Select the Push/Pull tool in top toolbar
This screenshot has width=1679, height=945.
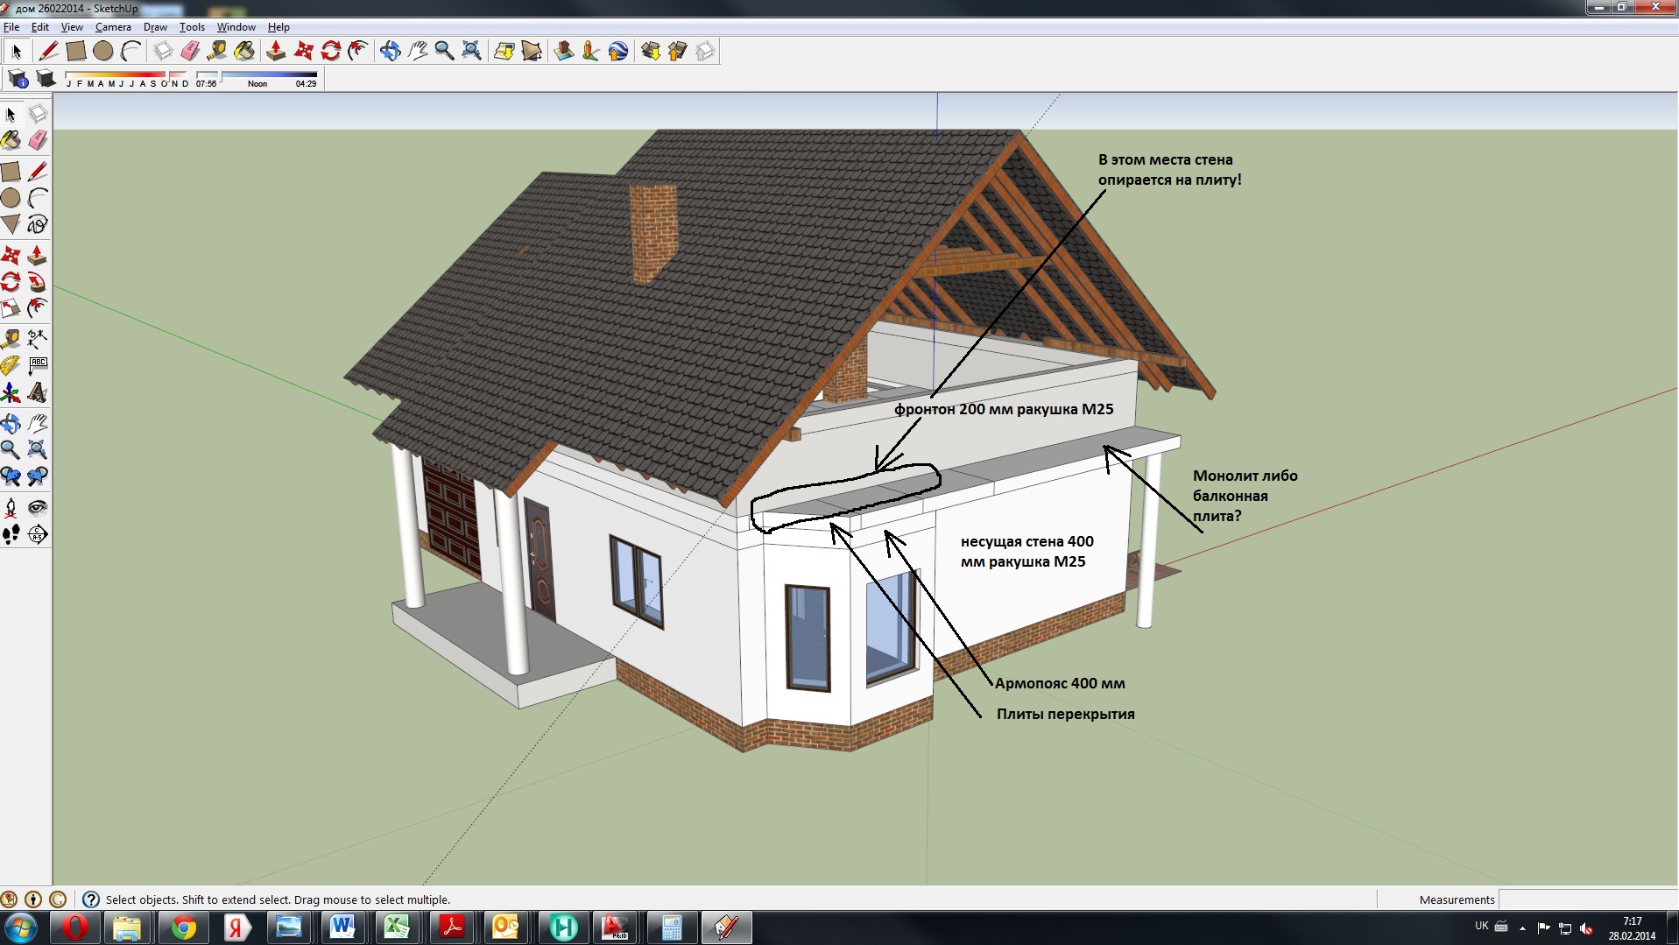pos(276,51)
